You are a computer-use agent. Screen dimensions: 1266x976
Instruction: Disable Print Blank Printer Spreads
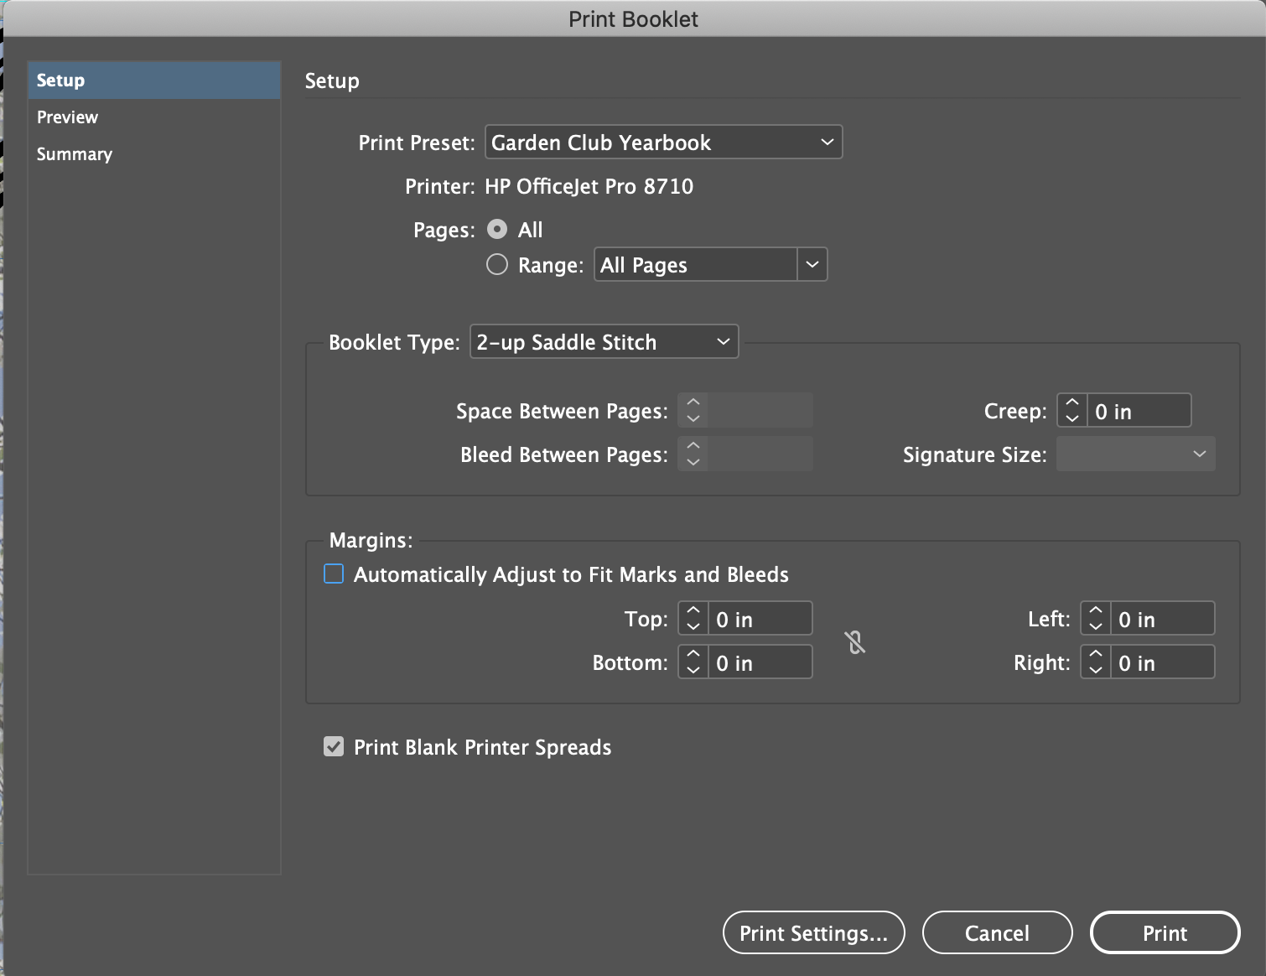(333, 746)
